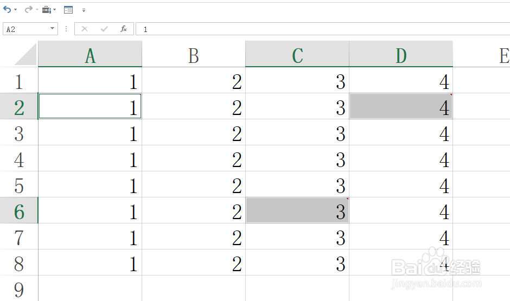Expand the Name Box dropdown
The image size is (510, 301).
point(52,29)
